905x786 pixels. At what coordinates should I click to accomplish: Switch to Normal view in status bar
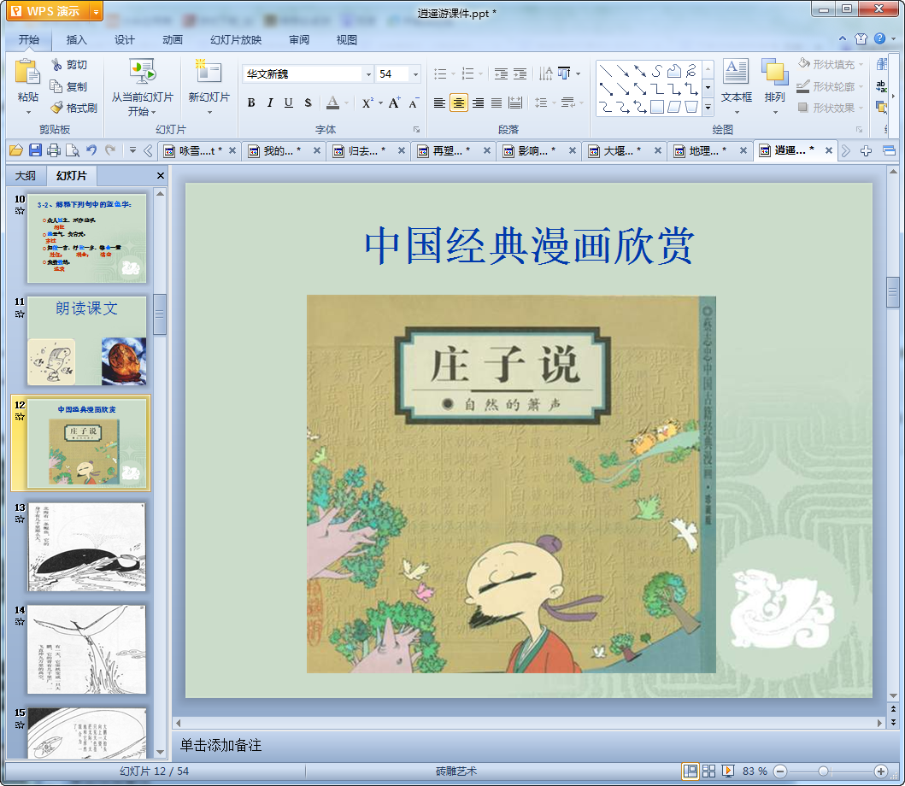pyautogui.click(x=690, y=771)
